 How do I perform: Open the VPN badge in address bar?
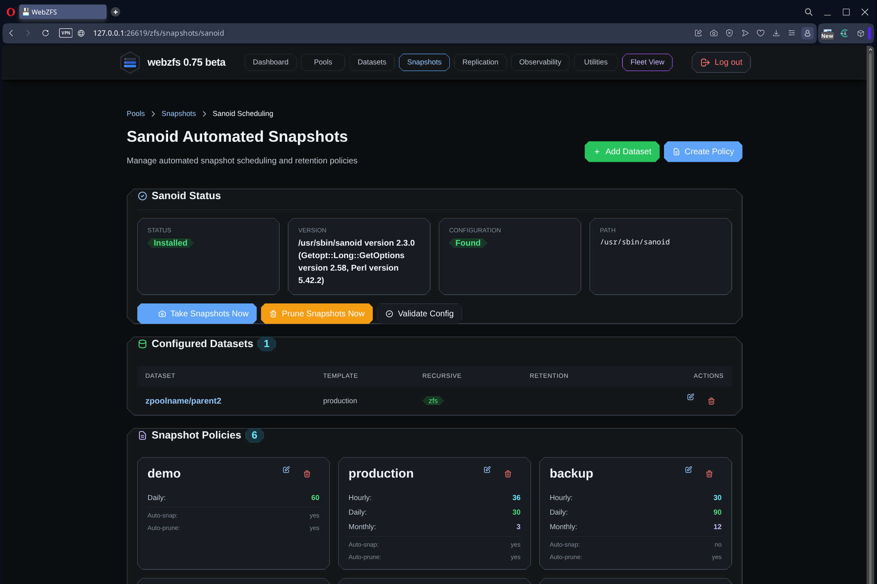pos(66,33)
